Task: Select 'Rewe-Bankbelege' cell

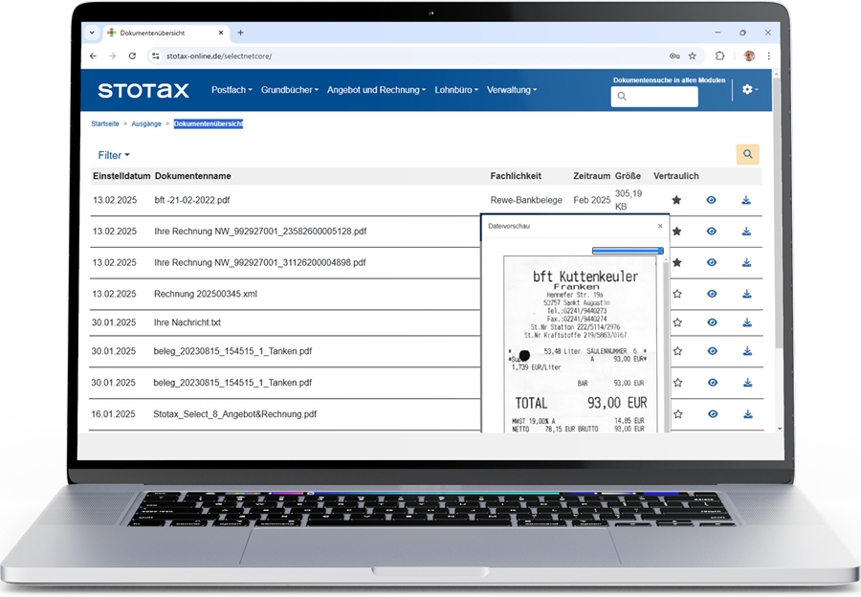Action: point(526,200)
